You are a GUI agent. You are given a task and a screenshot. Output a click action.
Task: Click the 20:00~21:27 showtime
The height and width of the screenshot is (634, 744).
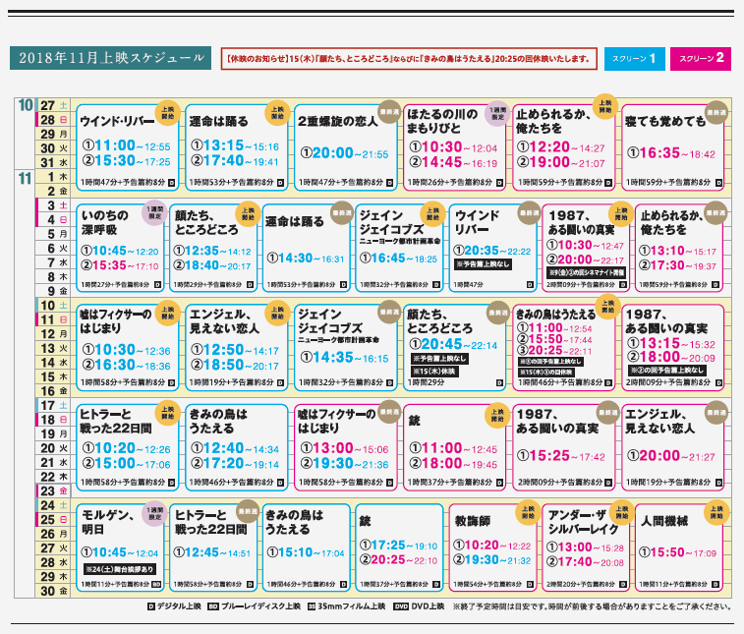671,455
